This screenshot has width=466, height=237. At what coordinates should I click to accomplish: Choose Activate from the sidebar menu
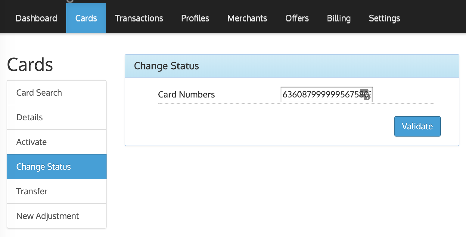[32, 142]
